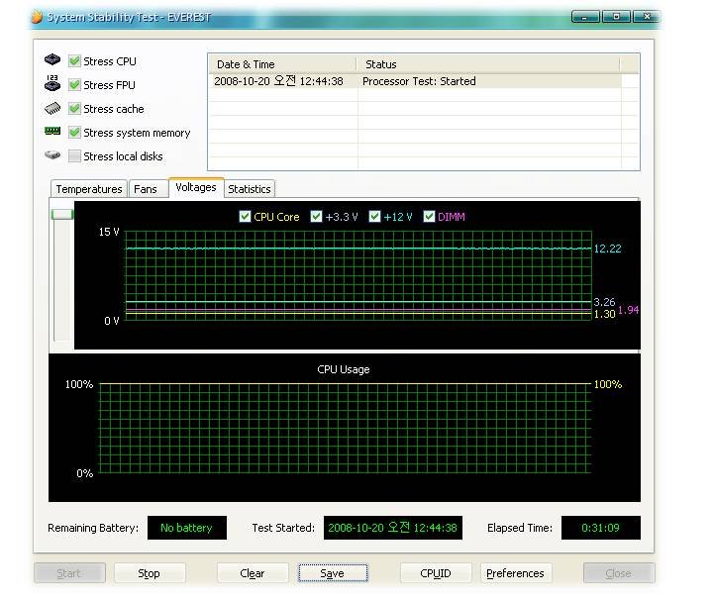
Task: Click the cache chip icon
Action: (x=52, y=108)
